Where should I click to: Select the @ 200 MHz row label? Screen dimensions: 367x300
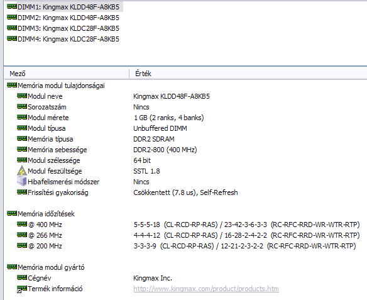point(45,246)
